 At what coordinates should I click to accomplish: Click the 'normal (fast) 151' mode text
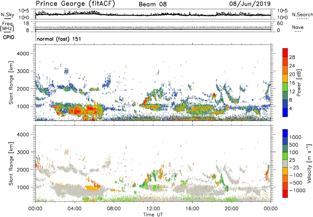pos(59,39)
